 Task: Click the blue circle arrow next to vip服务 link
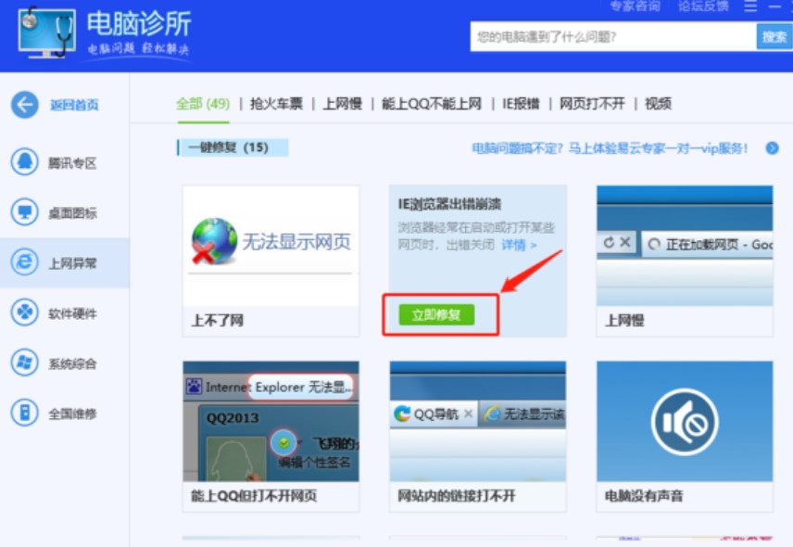(773, 148)
